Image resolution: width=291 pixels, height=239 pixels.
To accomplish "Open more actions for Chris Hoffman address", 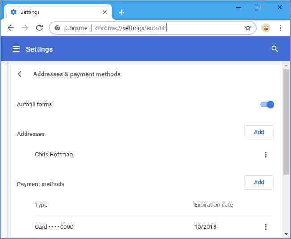I will [x=266, y=155].
